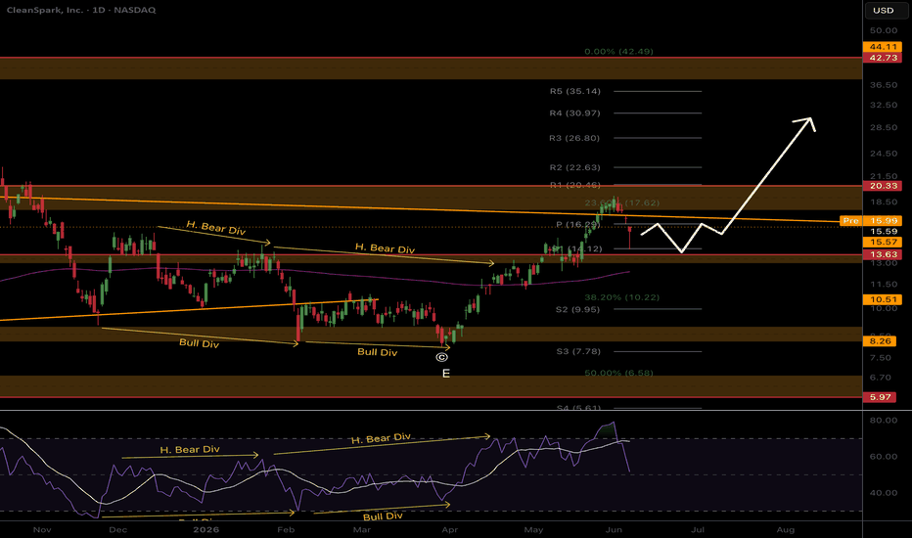912x538 pixels.
Task: Select the Aug label on time axis
Action: click(x=786, y=530)
